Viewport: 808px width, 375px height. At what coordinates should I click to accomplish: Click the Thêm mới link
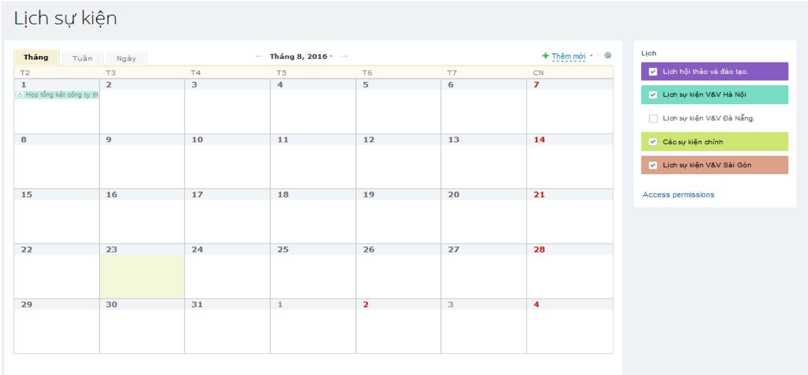tap(568, 56)
